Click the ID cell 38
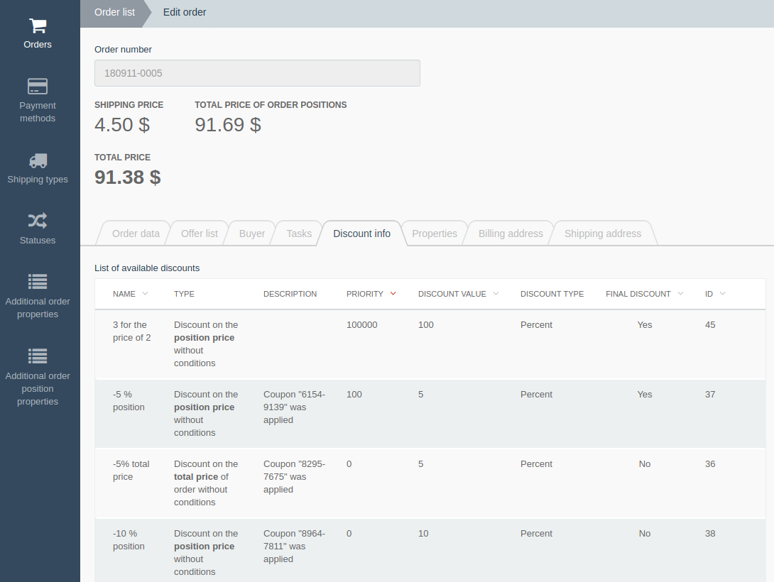The width and height of the screenshot is (774, 582). [710, 534]
